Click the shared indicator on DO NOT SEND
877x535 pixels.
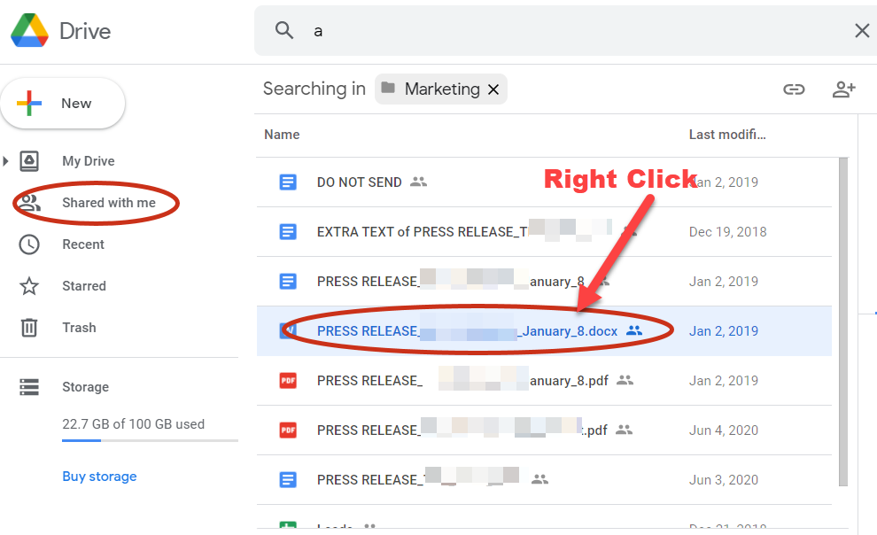point(417,182)
